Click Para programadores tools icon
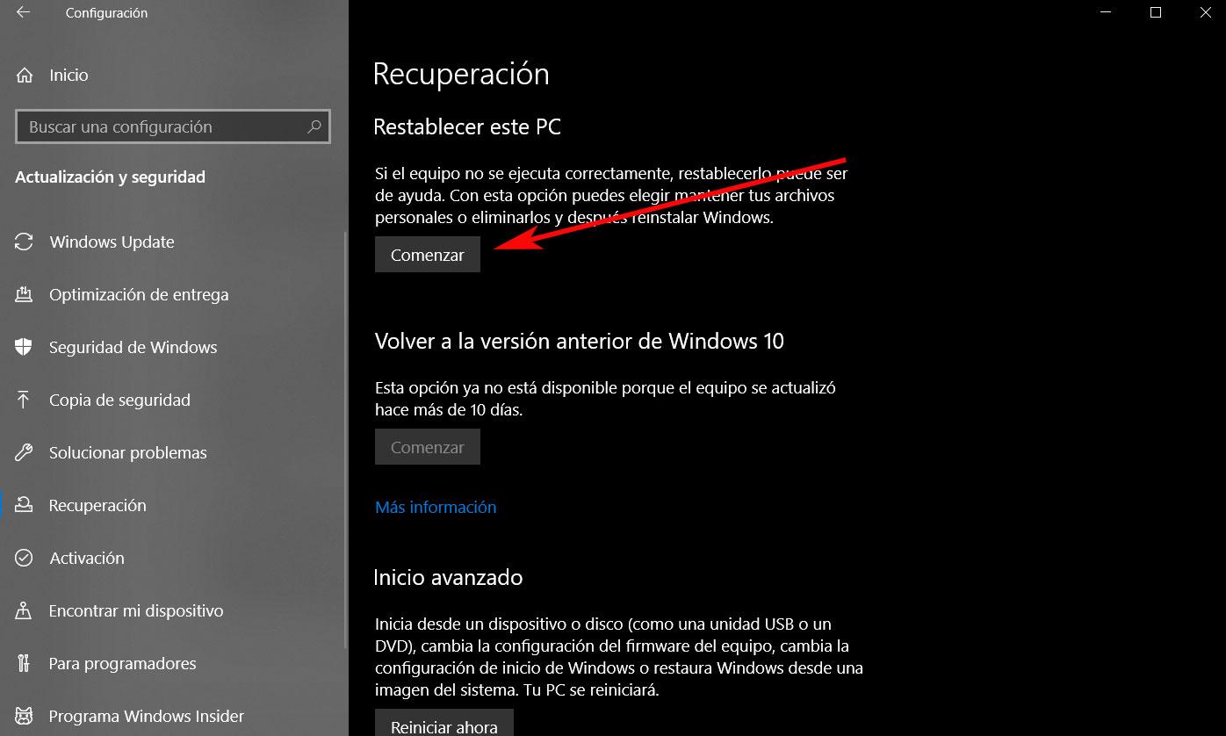This screenshot has height=736, width=1226. pyautogui.click(x=25, y=664)
